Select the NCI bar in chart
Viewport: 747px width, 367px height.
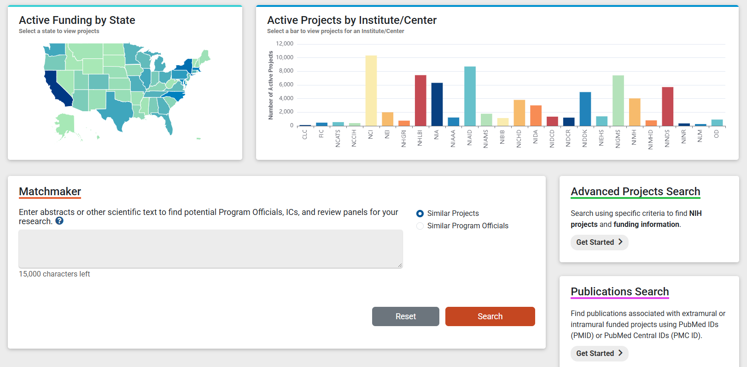(371, 91)
